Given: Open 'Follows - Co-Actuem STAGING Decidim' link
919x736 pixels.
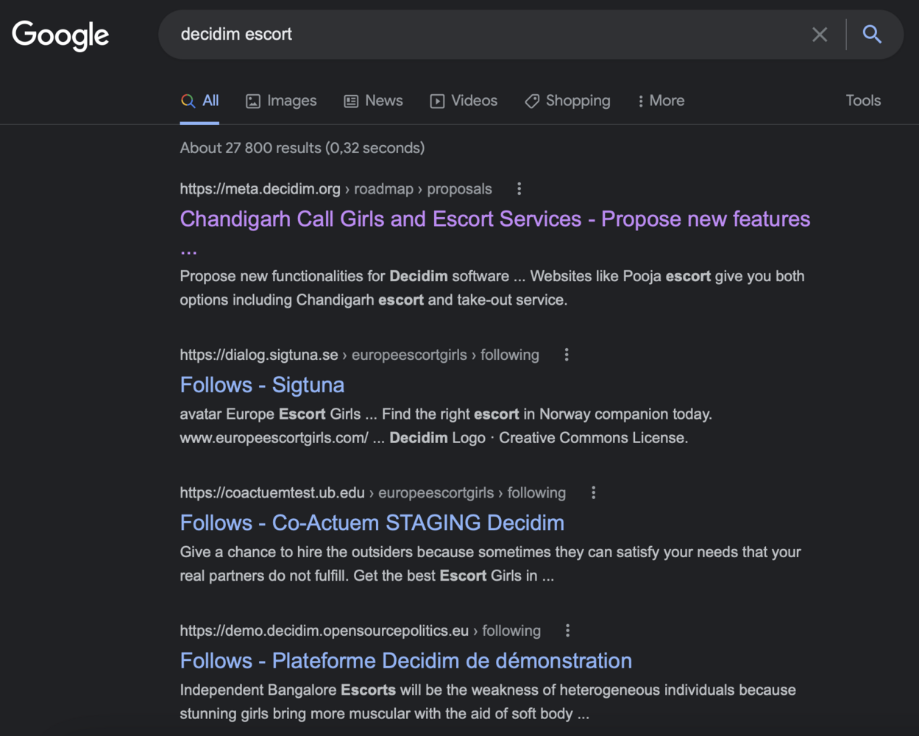Looking at the screenshot, I should tap(372, 523).
